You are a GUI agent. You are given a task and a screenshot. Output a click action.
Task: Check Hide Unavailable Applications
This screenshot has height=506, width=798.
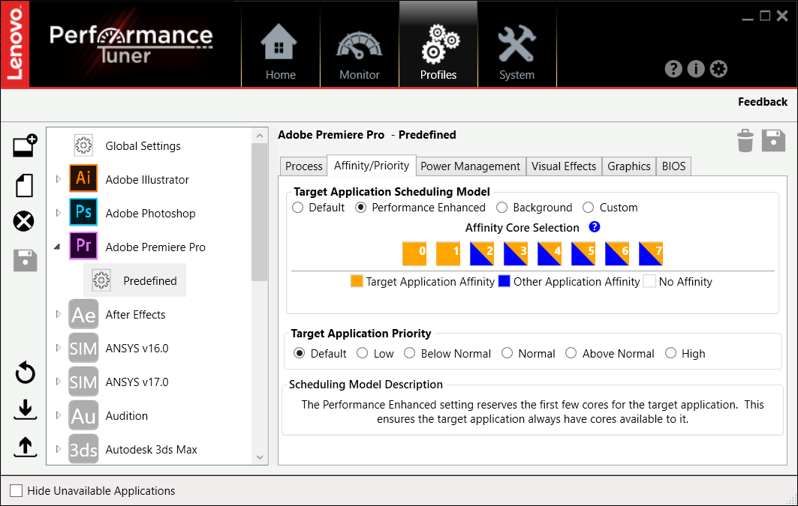17,490
